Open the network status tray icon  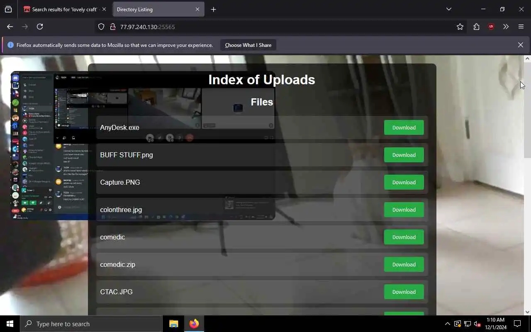pos(467,324)
